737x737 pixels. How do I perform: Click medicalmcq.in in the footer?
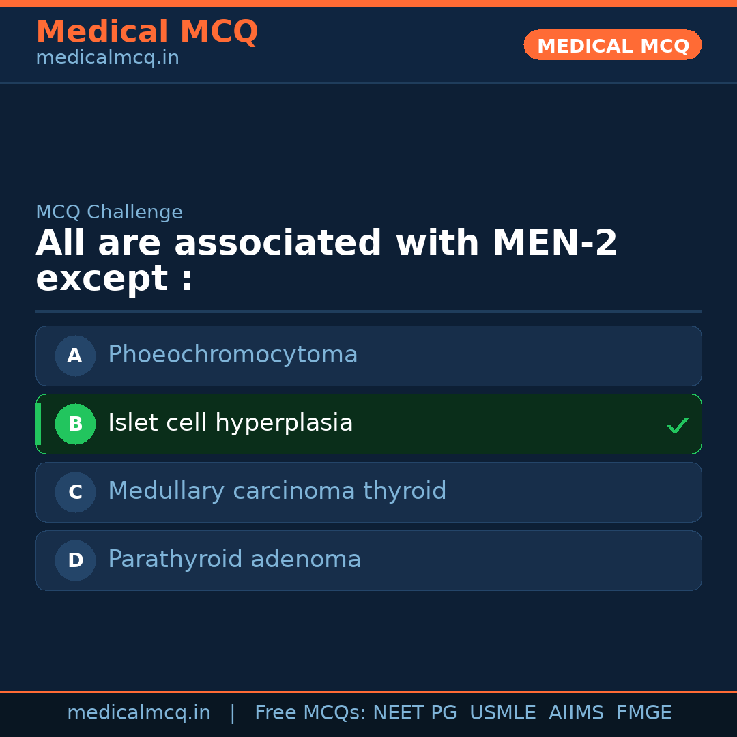pos(139,713)
